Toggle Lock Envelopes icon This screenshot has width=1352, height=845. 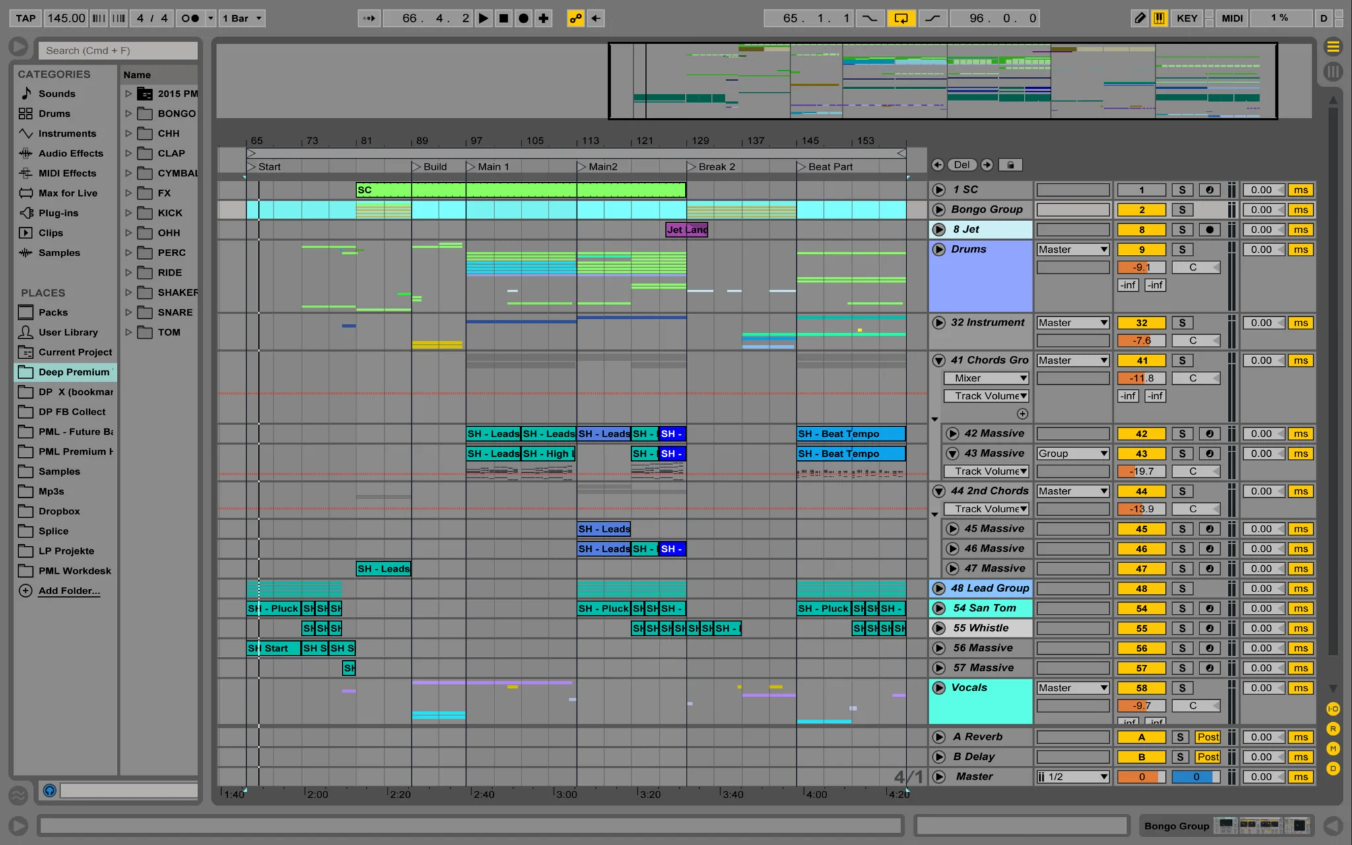pyautogui.click(x=1010, y=165)
